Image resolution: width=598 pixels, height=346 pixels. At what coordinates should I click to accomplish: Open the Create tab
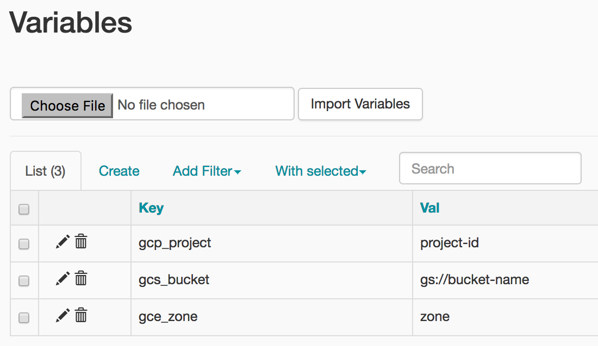pos(119,171)
